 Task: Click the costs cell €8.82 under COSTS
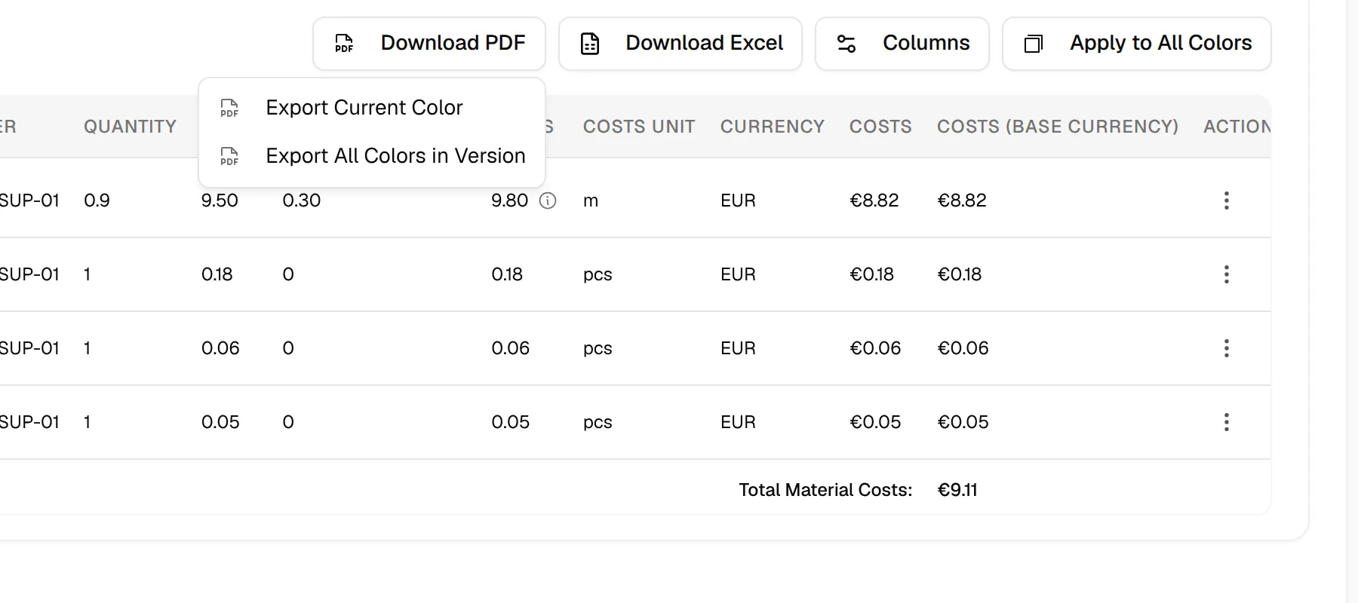[x=874, y=200]
